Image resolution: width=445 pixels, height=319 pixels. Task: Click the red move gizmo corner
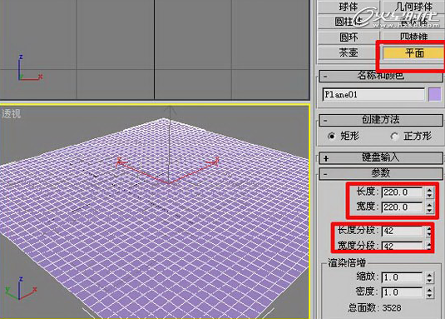pyautogui.click(x=169, y=183)
